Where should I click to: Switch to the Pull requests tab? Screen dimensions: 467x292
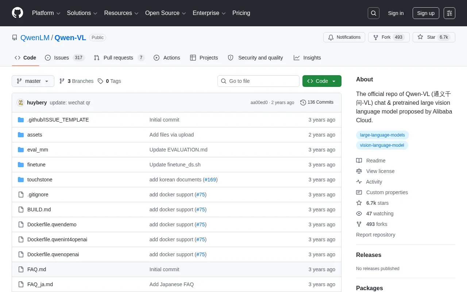pyautogui.click(x=119, y=58)
